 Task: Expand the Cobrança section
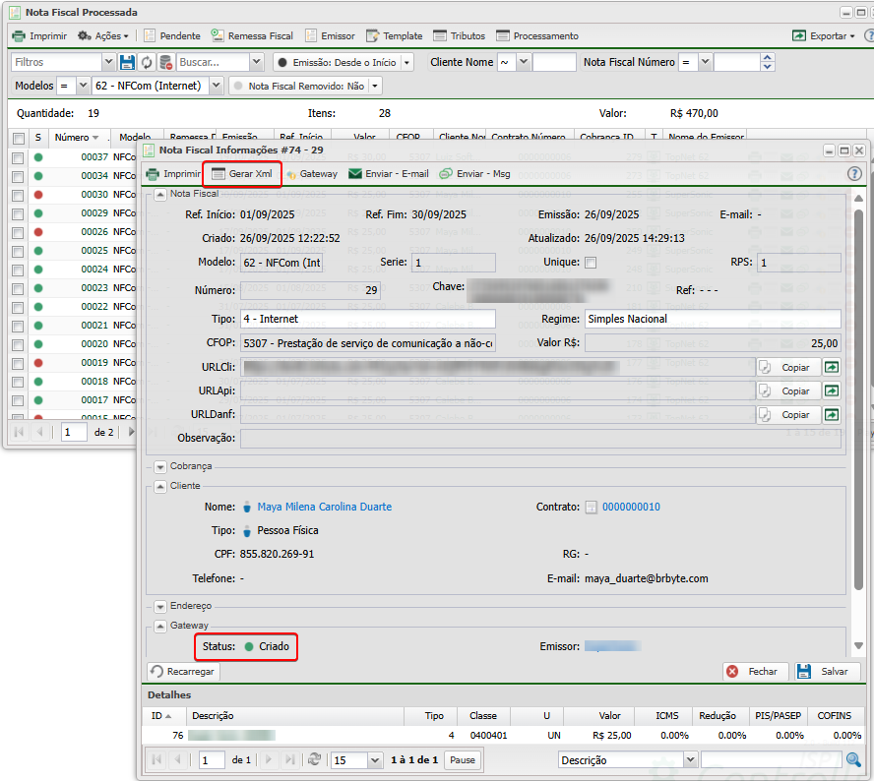[x=160, y=466]
